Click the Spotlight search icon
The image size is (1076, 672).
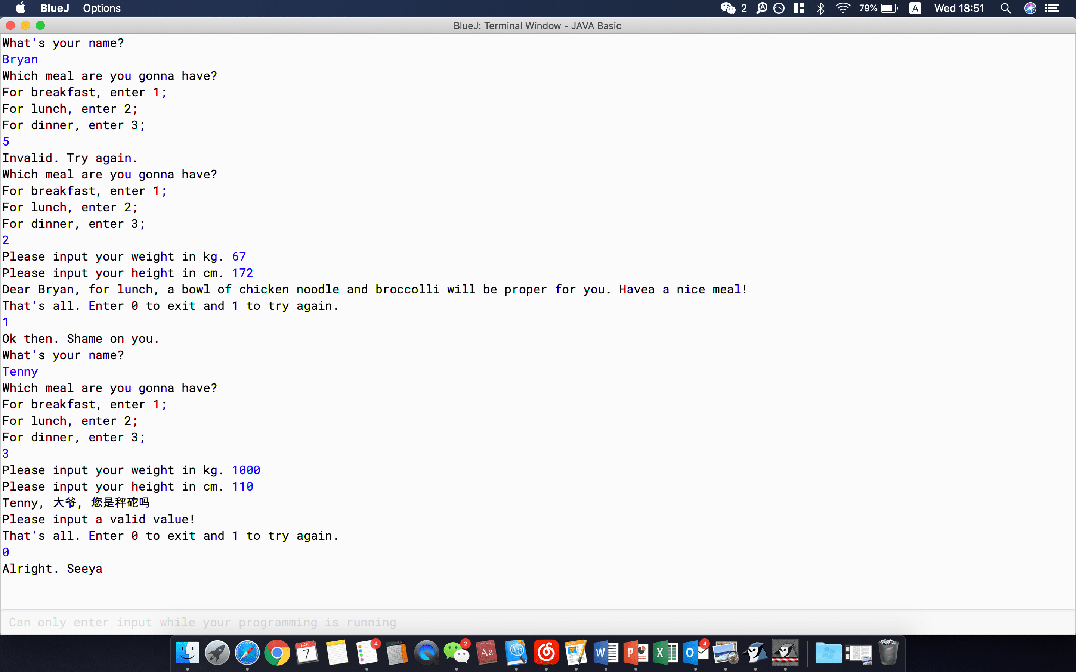pos(1006,9)
